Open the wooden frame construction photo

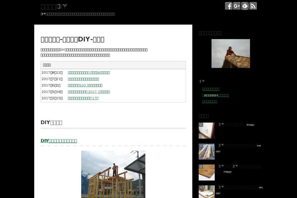pyautogui.click(x=113, y=174)
